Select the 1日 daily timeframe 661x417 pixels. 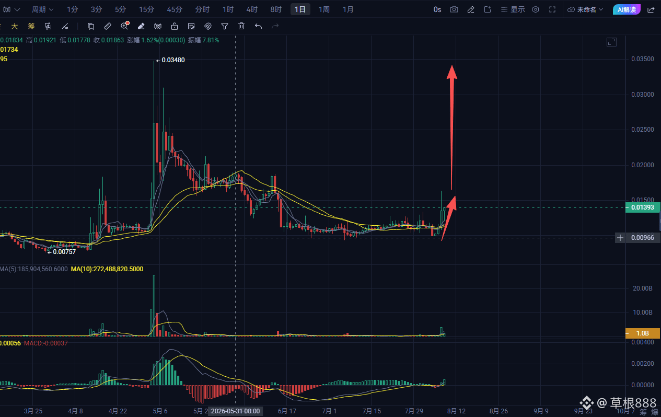tap(300, 9)
